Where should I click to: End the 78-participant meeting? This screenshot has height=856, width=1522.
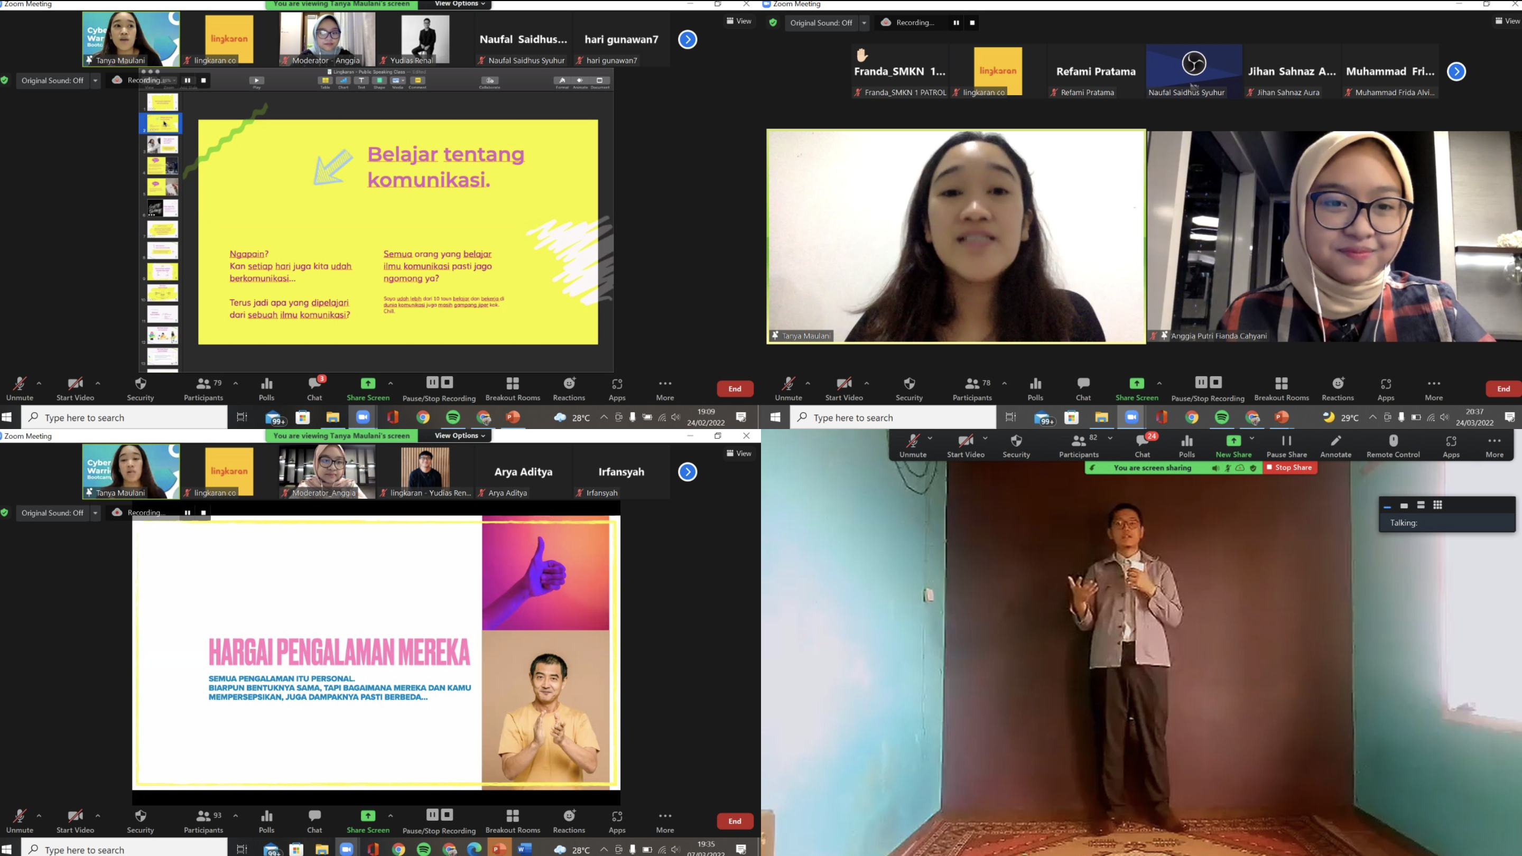click(x=1503, y=389)
